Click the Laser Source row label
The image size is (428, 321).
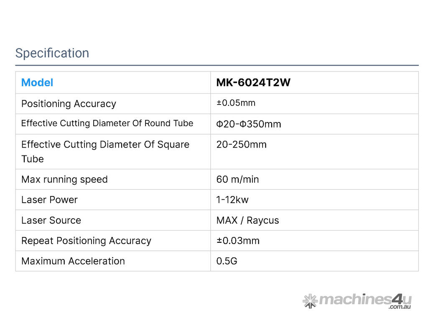[x=51, y=220]
